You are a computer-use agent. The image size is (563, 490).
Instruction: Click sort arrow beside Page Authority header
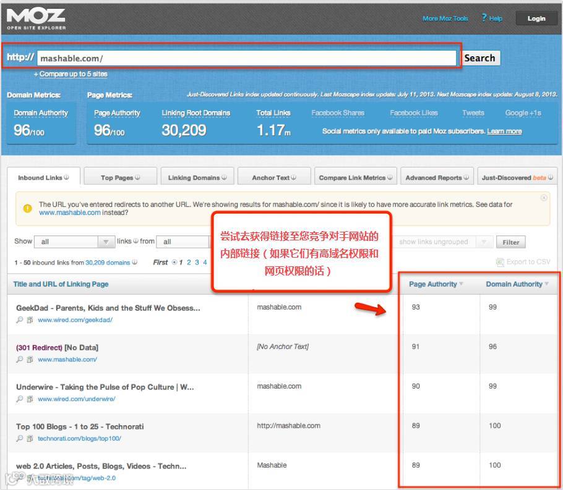pyautogui.click(x=461, y=284)
